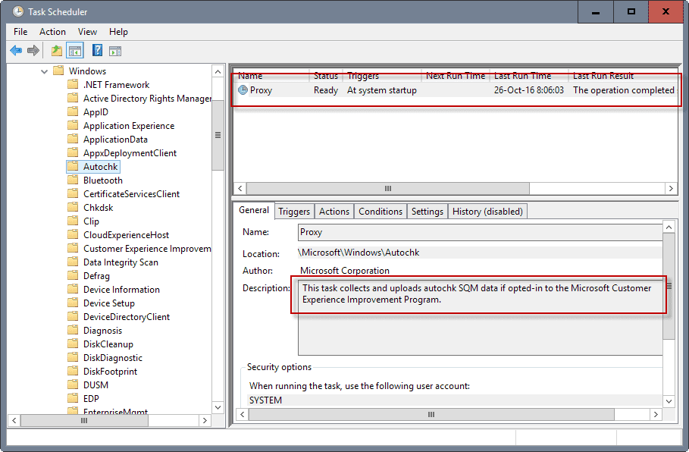Maximize the Task Scheduler window
The image size is (689, 452).
coord(631,12)
